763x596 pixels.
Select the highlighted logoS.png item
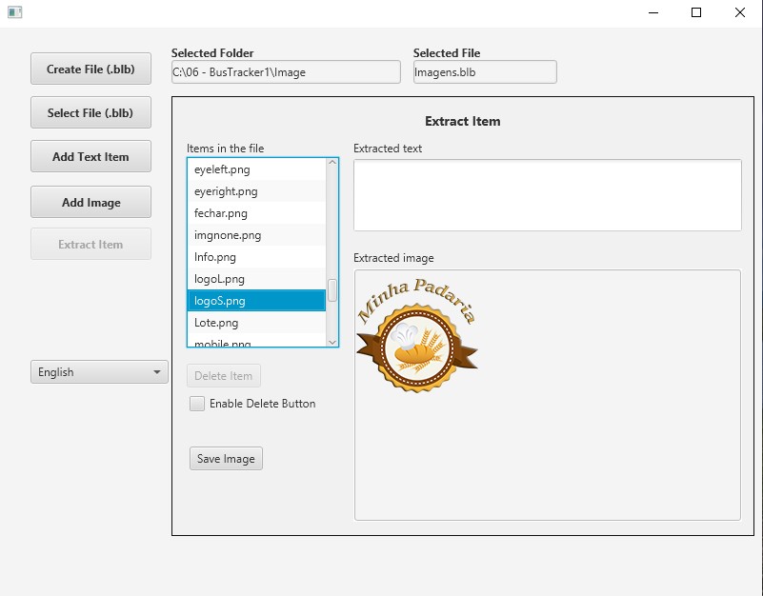[256, 301]
